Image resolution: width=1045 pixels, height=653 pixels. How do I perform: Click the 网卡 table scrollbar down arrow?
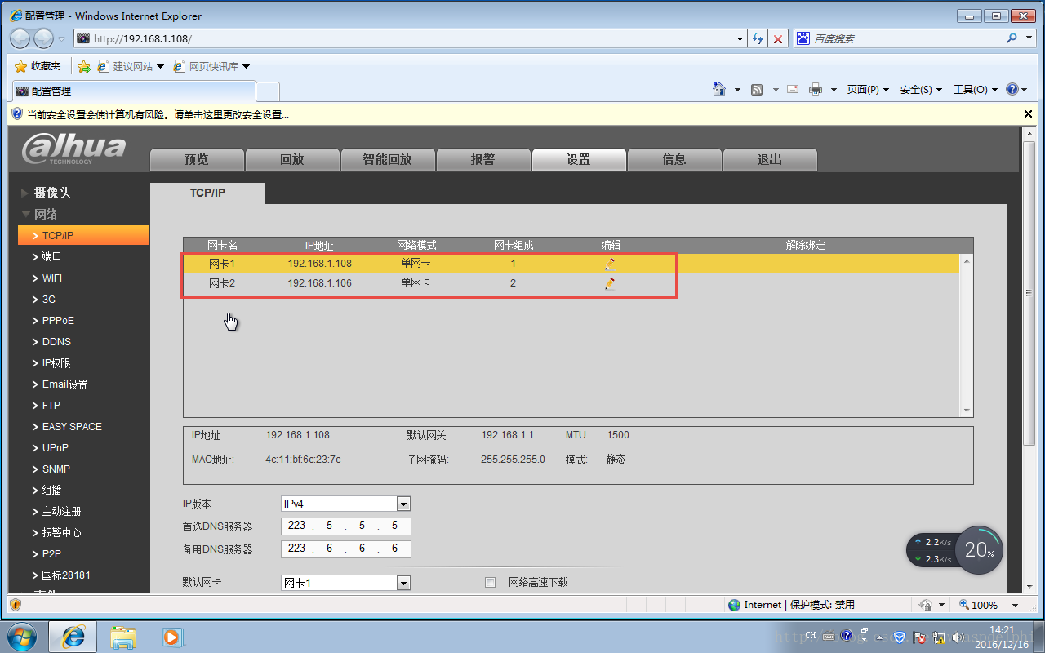(967, 411)
